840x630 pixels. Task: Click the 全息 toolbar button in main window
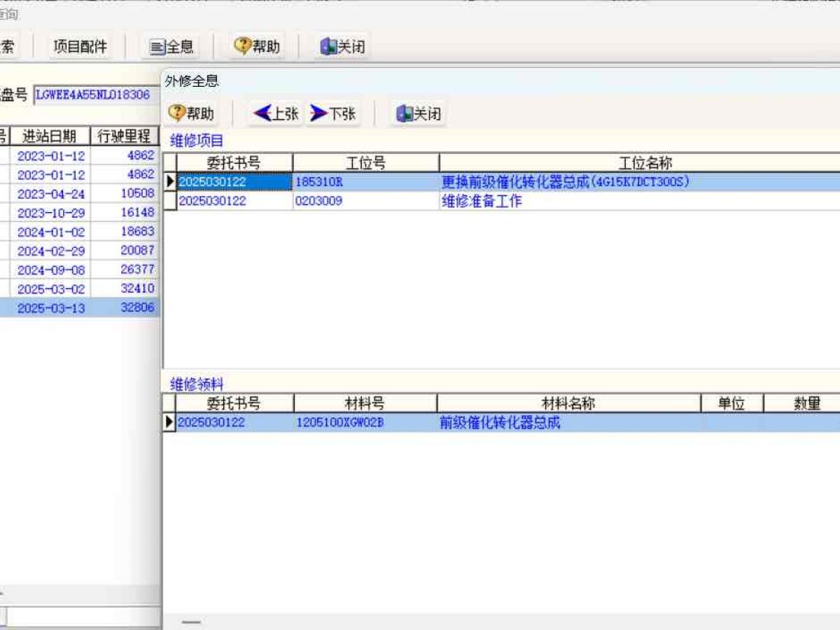coord(171,47)
